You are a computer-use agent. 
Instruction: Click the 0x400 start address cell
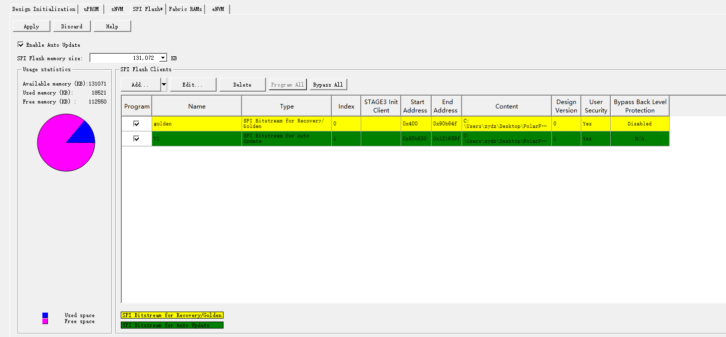click(x=416, y=123)
